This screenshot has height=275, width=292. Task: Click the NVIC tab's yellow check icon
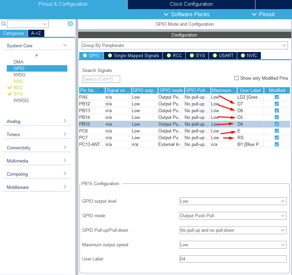(243, 55)
